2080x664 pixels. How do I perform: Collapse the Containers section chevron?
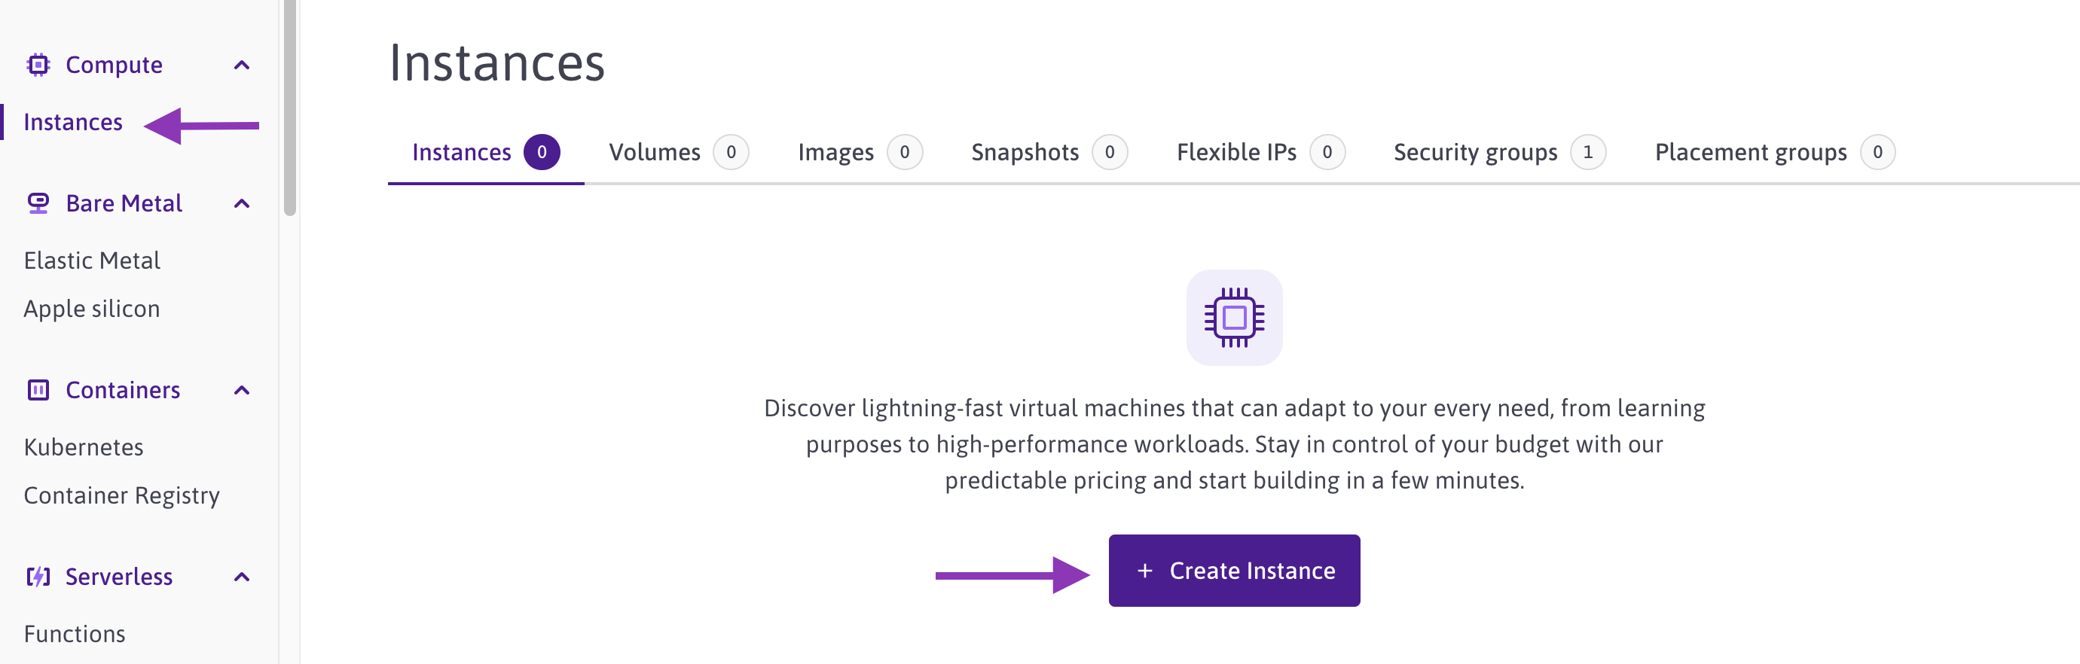[x=241, y=391]
